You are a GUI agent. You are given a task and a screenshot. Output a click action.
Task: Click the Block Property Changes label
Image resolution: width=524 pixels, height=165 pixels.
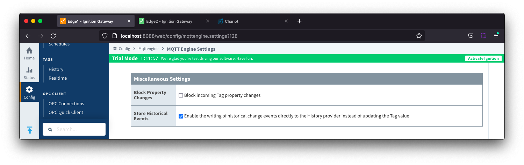[150, 95]
